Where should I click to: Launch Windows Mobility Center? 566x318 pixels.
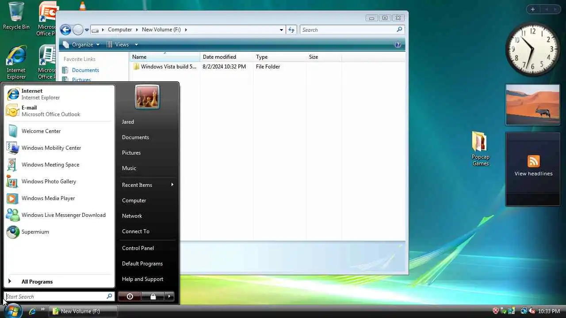click(59, 148)
